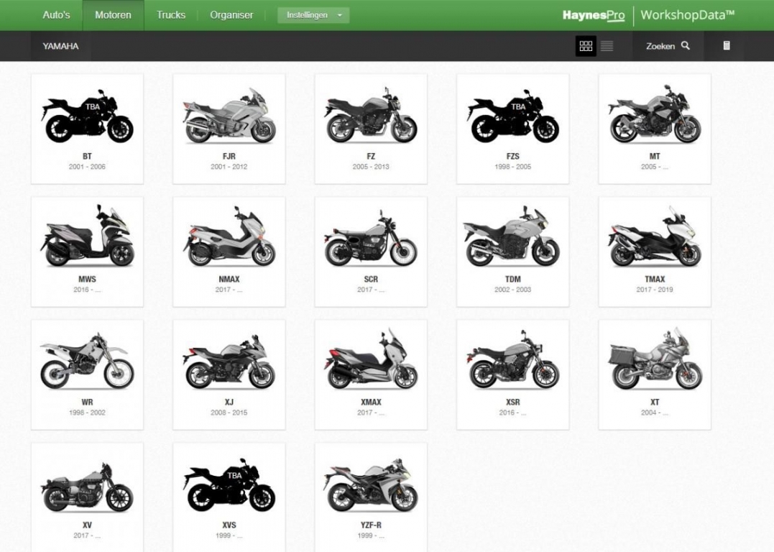The width and height of the screenshot is (774, 552).
Task: Click the '2017 - 2019' year range
Action: point(655,290)
